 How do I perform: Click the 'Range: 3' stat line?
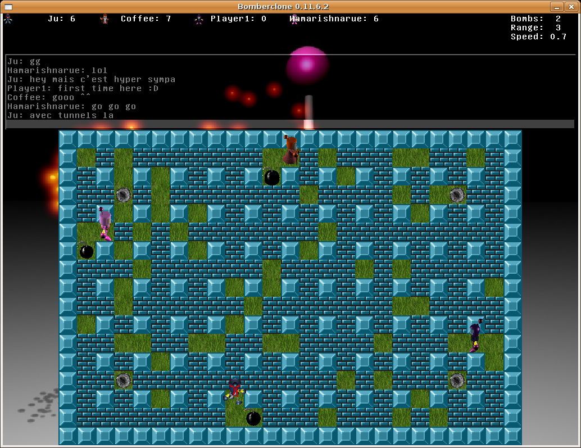536,28
